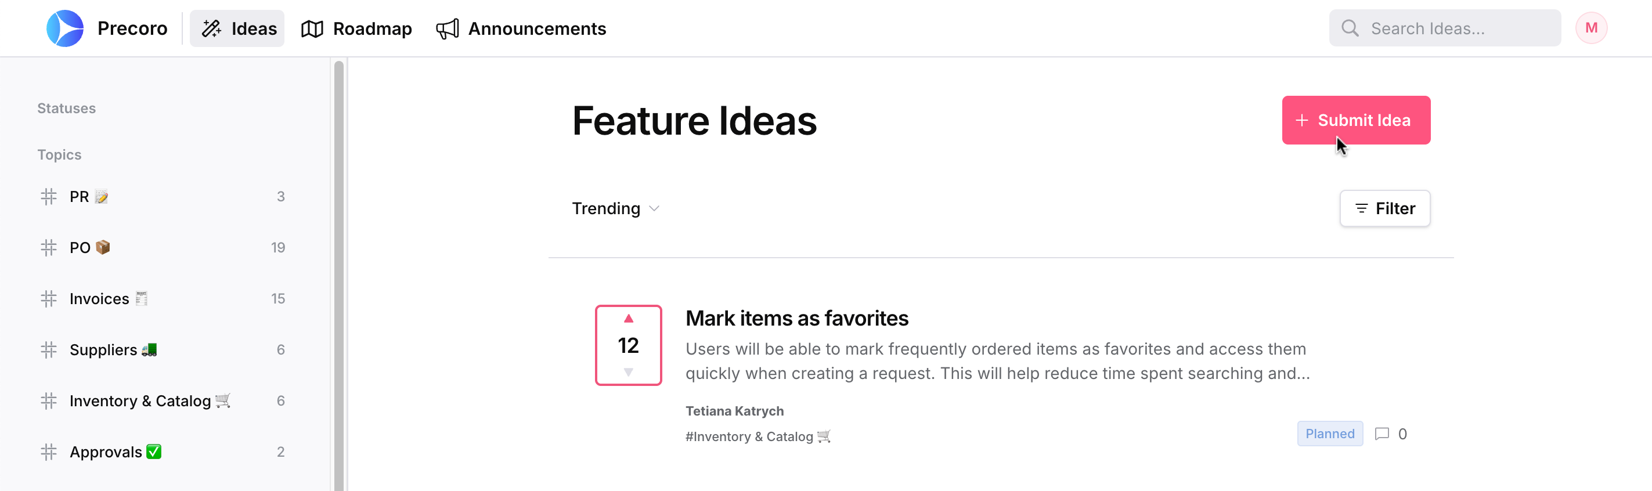Image resolution: width=1652 pixels, height=491 pixels.
Task: Click the hash icon beside PR topic
Action: [x=49, y=197]
